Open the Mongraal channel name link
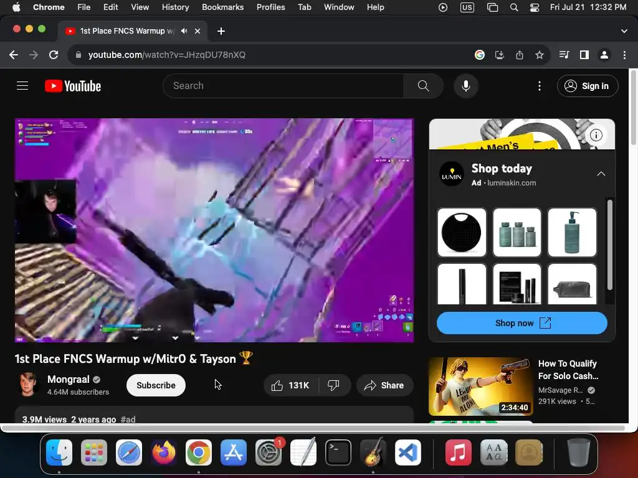The height and width of the screenshot is (478, 638). tap(69, 379)
